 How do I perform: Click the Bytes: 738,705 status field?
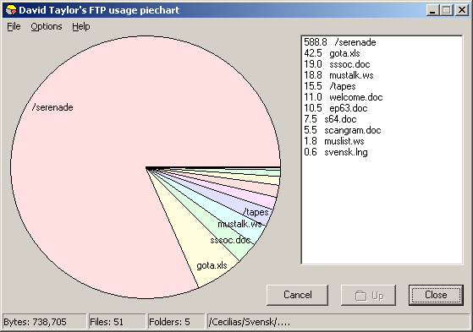[x=44, y=322]
